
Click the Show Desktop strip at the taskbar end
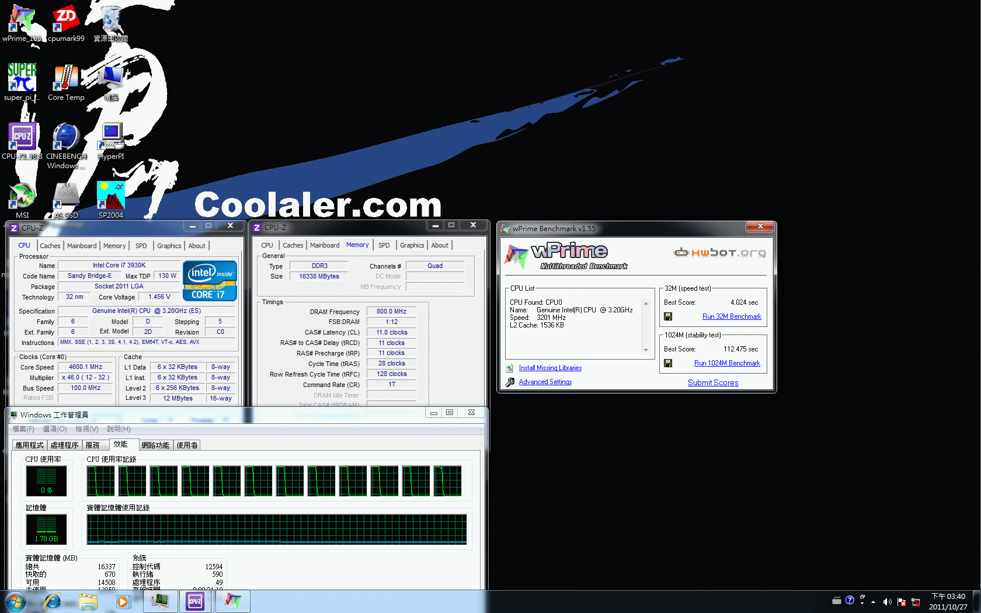point(976,601)
